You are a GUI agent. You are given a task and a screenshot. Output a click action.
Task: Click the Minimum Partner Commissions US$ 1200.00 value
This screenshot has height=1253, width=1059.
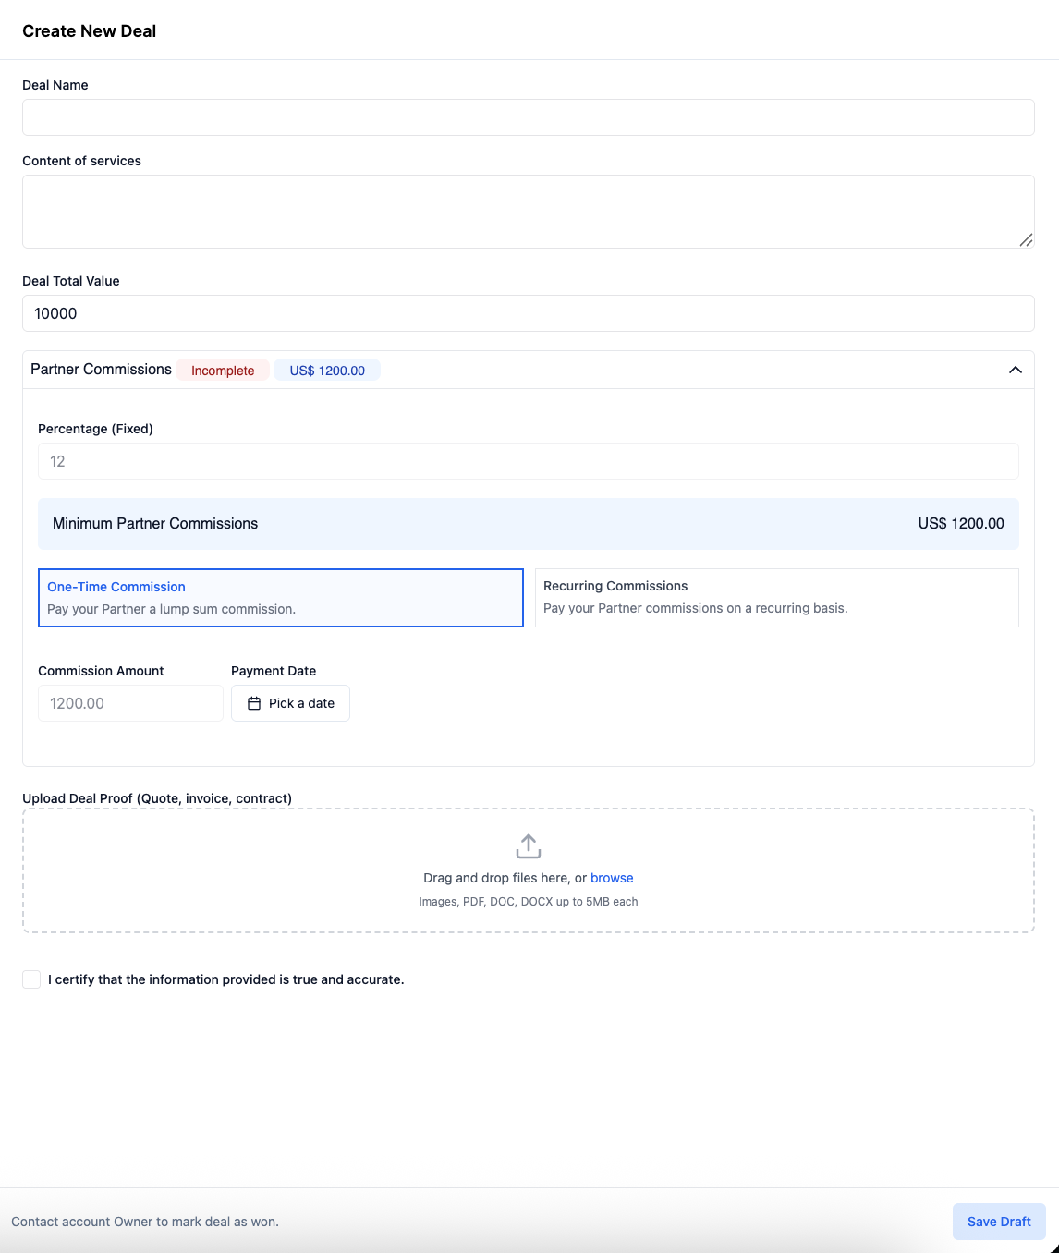961,524
